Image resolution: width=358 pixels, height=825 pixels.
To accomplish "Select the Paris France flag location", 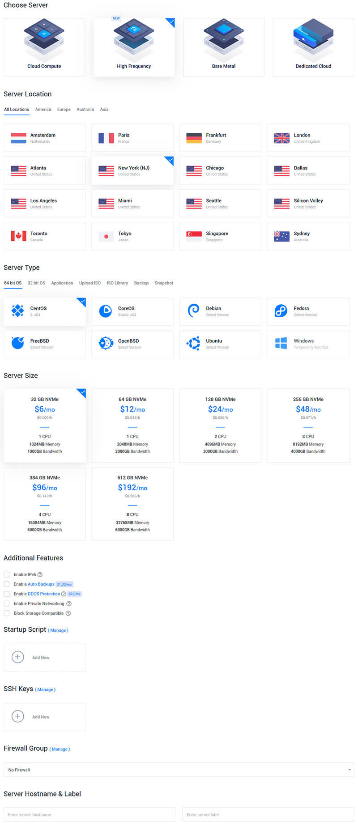I will [106, 138].
